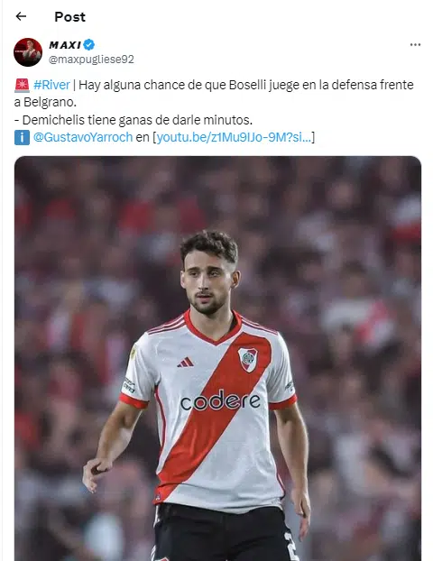The height and width of the screenshot is (561, 433).
Task: Click the line about Demichelis giving minutes
Action: pos(134,120)
